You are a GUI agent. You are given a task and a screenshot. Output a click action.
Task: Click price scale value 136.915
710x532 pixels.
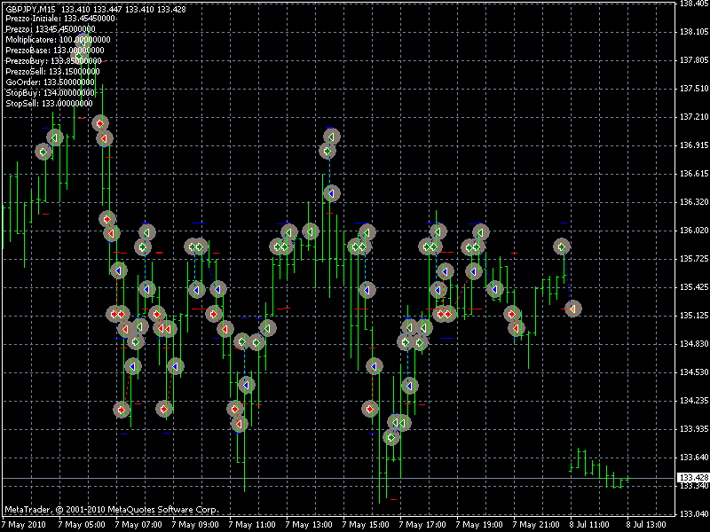tap(693, 145)
